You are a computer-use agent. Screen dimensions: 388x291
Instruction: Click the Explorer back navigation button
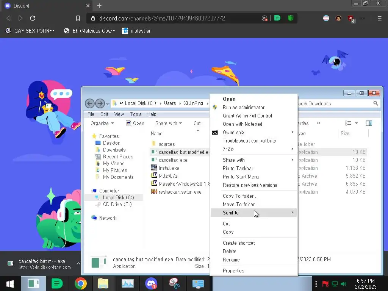pos(89,103)
